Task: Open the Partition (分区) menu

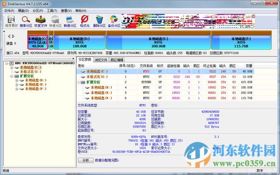Action: tap(38, 11)
